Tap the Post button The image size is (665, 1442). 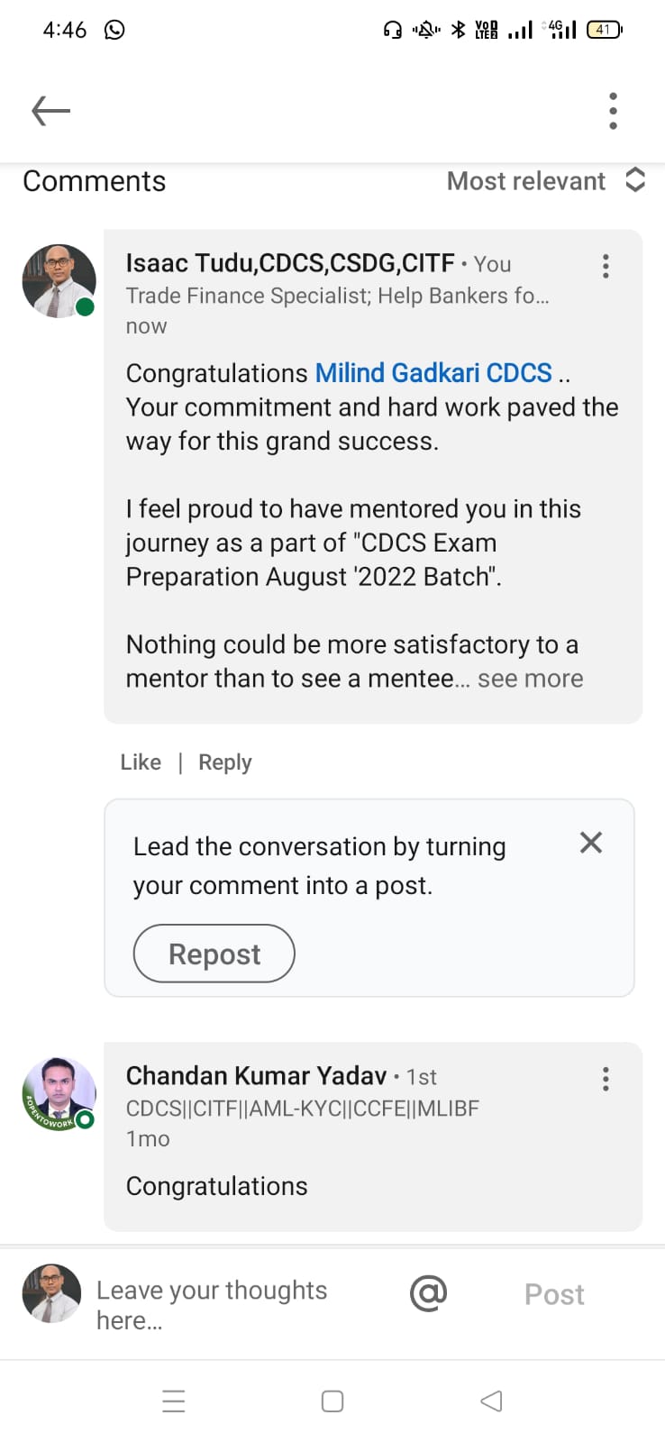coord(554,1294)
